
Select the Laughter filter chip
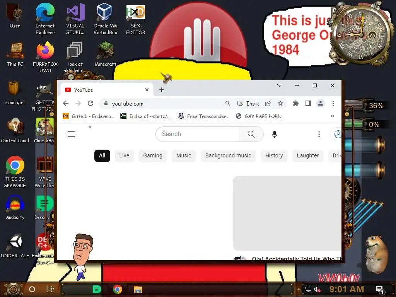coord(307,155)
